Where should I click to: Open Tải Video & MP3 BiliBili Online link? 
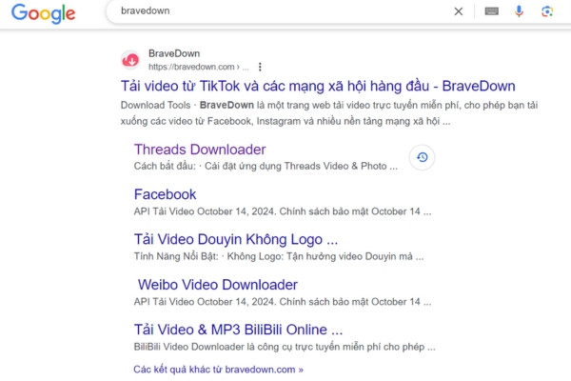pos(238,330)
